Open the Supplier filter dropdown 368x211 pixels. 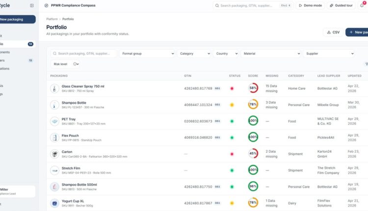(x=330, y=53)
